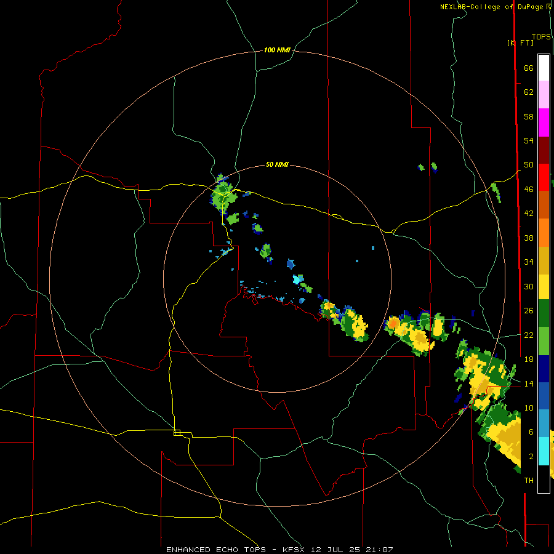The height and width of the screenshot is (554, 554).
Task: Click the '21:07' timestamp
Action: point(379,550)
